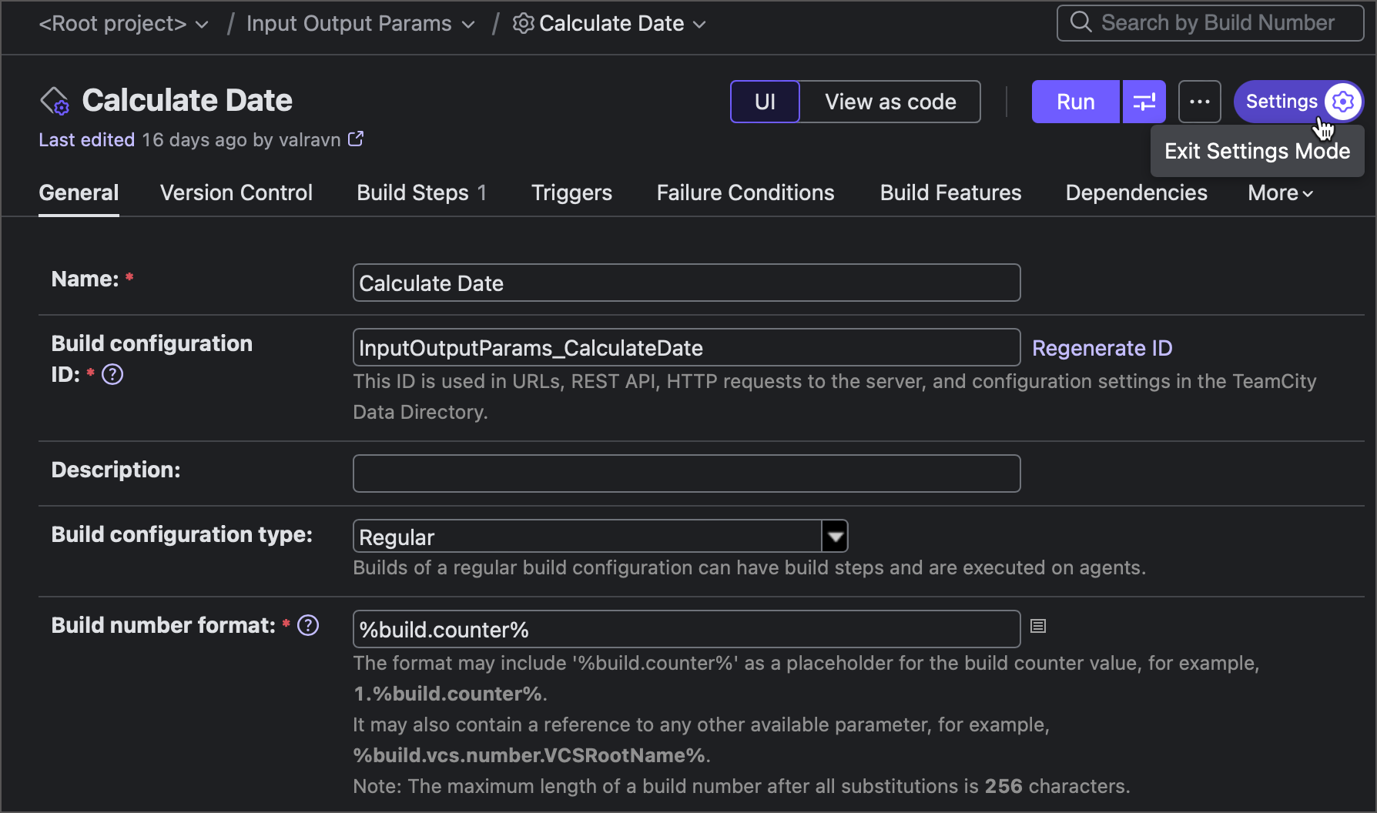1377x813 pixels.
Task: Expand the More tabs menu
Action: click(x=1278, y=192)
